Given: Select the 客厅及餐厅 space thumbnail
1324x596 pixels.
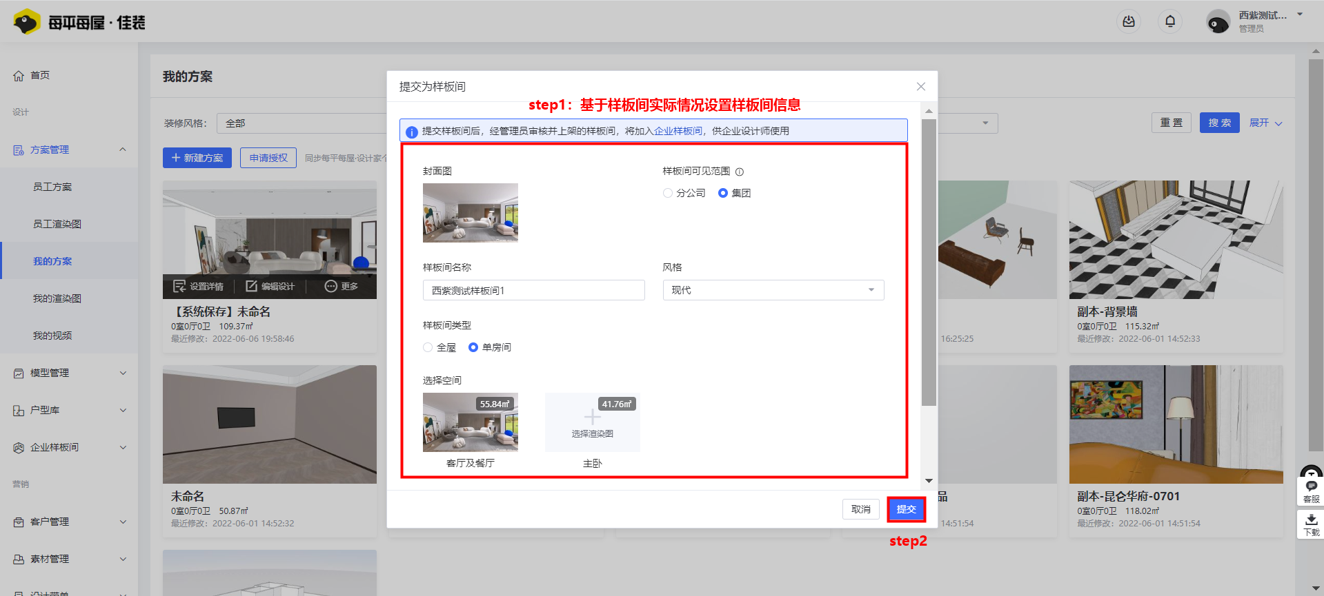Looking at the screenshot, I should [471, 422].
